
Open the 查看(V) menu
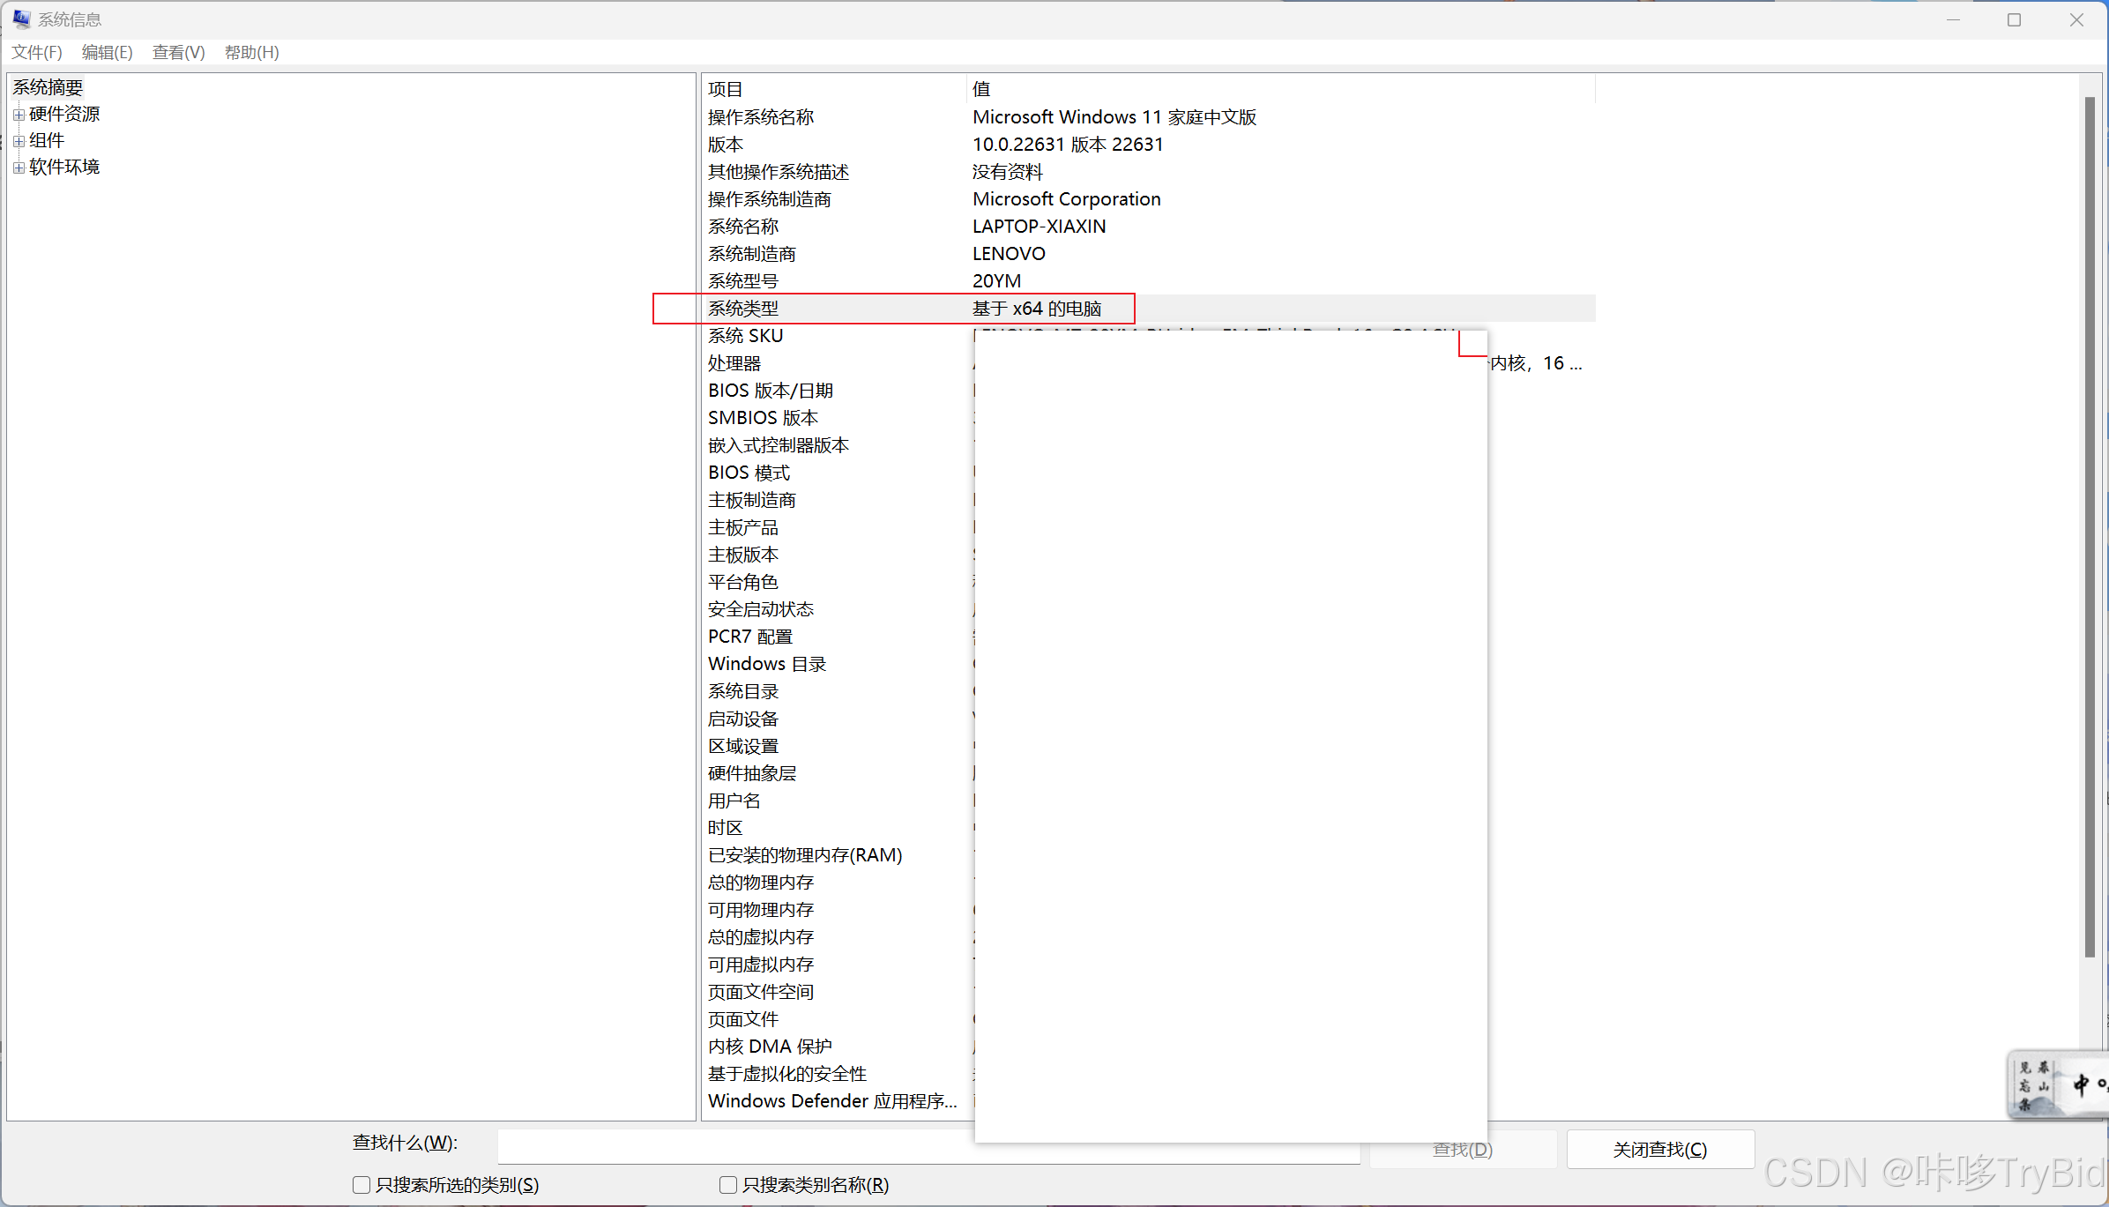[x=179, y=52]
